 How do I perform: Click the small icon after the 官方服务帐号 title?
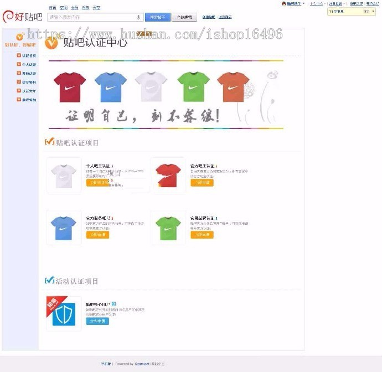(112, 218)
